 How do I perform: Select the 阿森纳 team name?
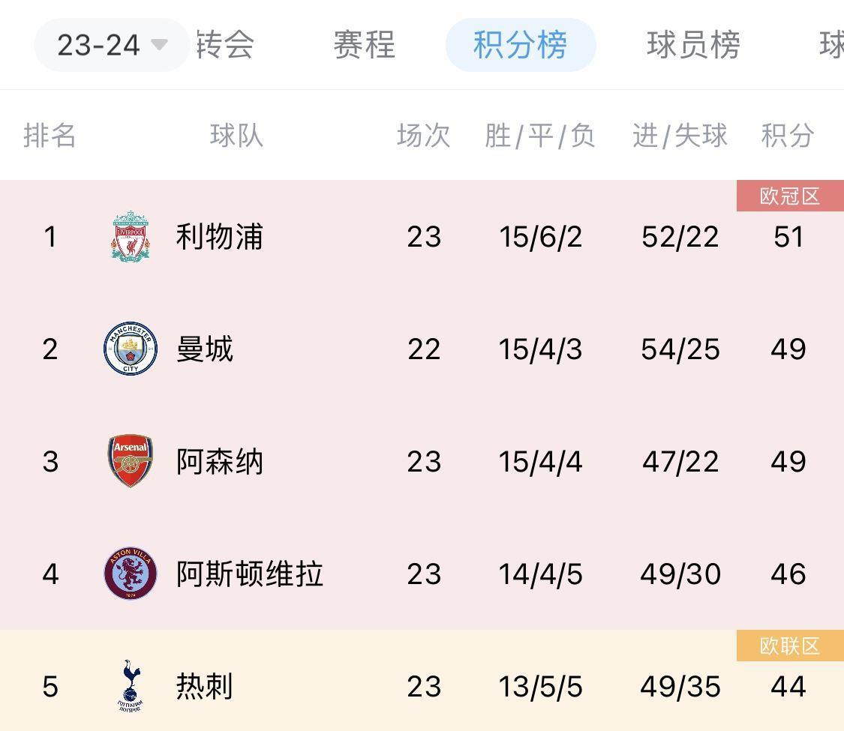(x=220, y=462)
